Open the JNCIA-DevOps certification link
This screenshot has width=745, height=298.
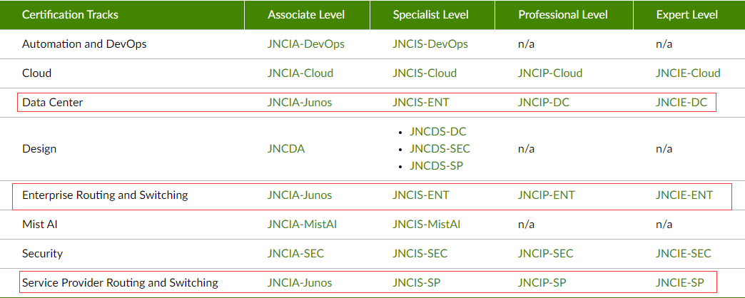click(x=306, y=44)
